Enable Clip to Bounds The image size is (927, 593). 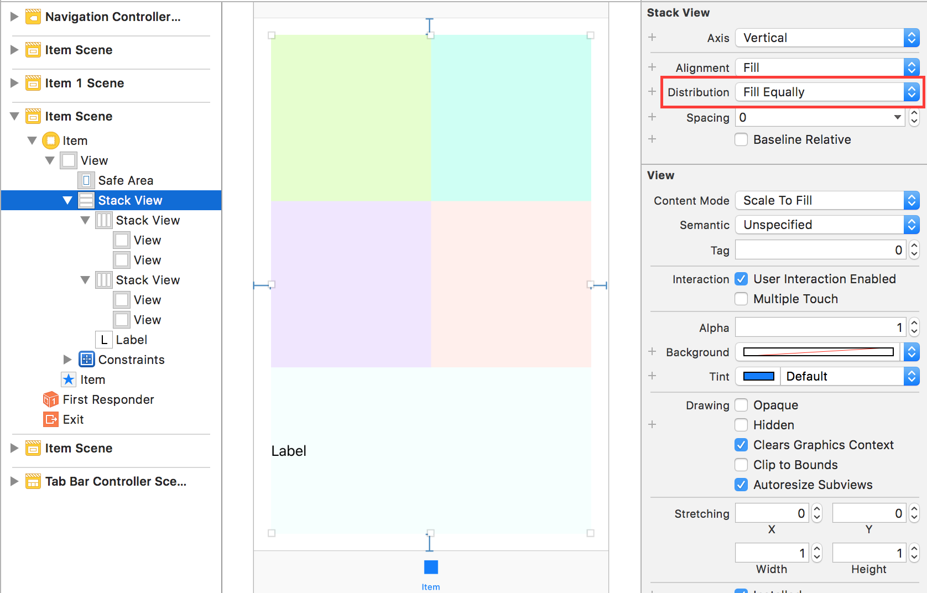741,465
